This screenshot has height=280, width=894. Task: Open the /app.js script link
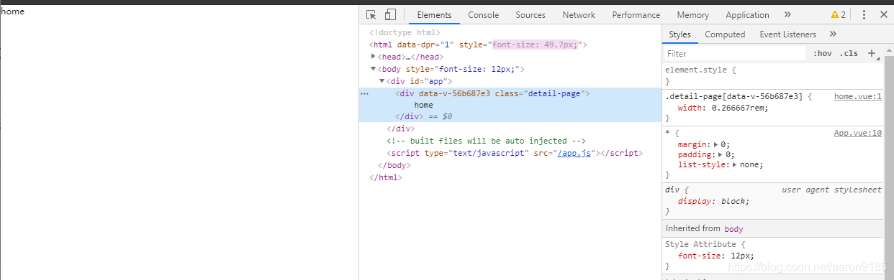click(574, 153)
